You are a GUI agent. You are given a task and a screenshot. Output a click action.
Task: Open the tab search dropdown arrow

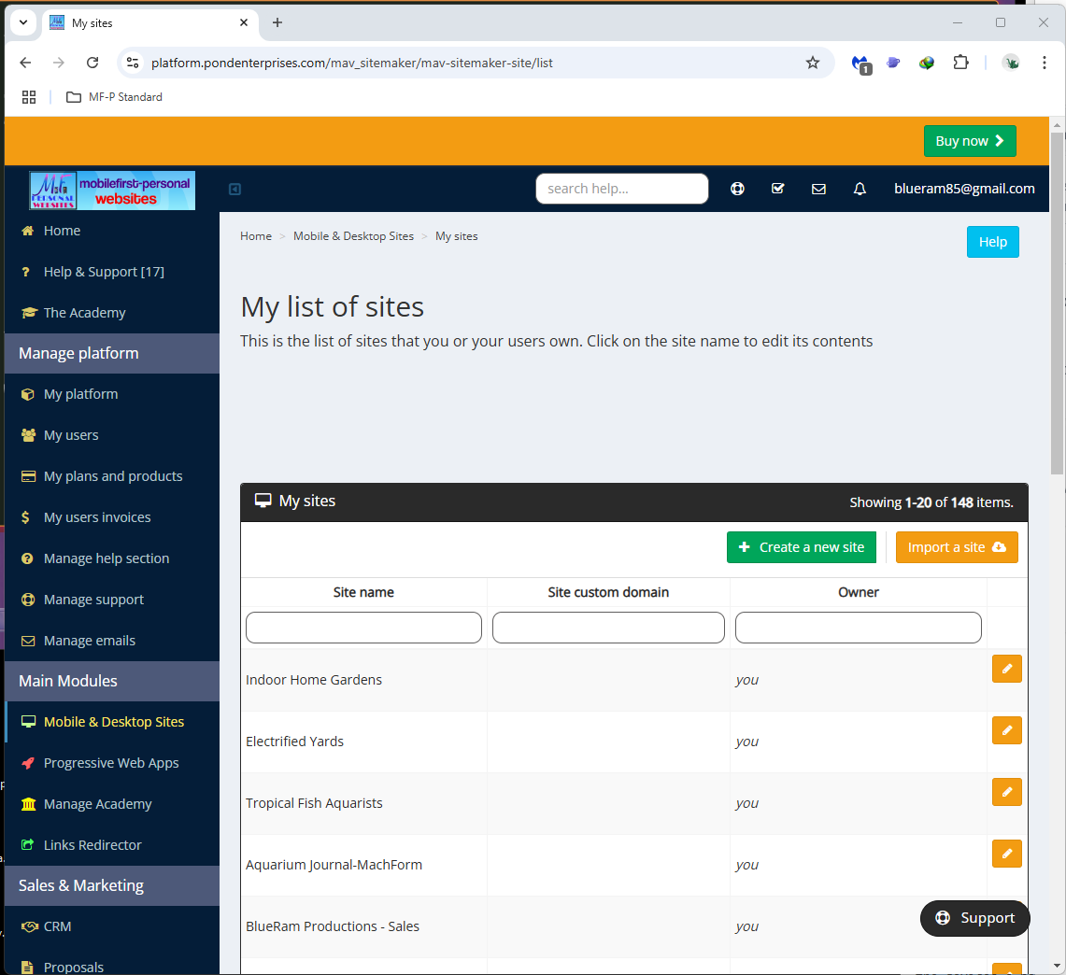23,22
